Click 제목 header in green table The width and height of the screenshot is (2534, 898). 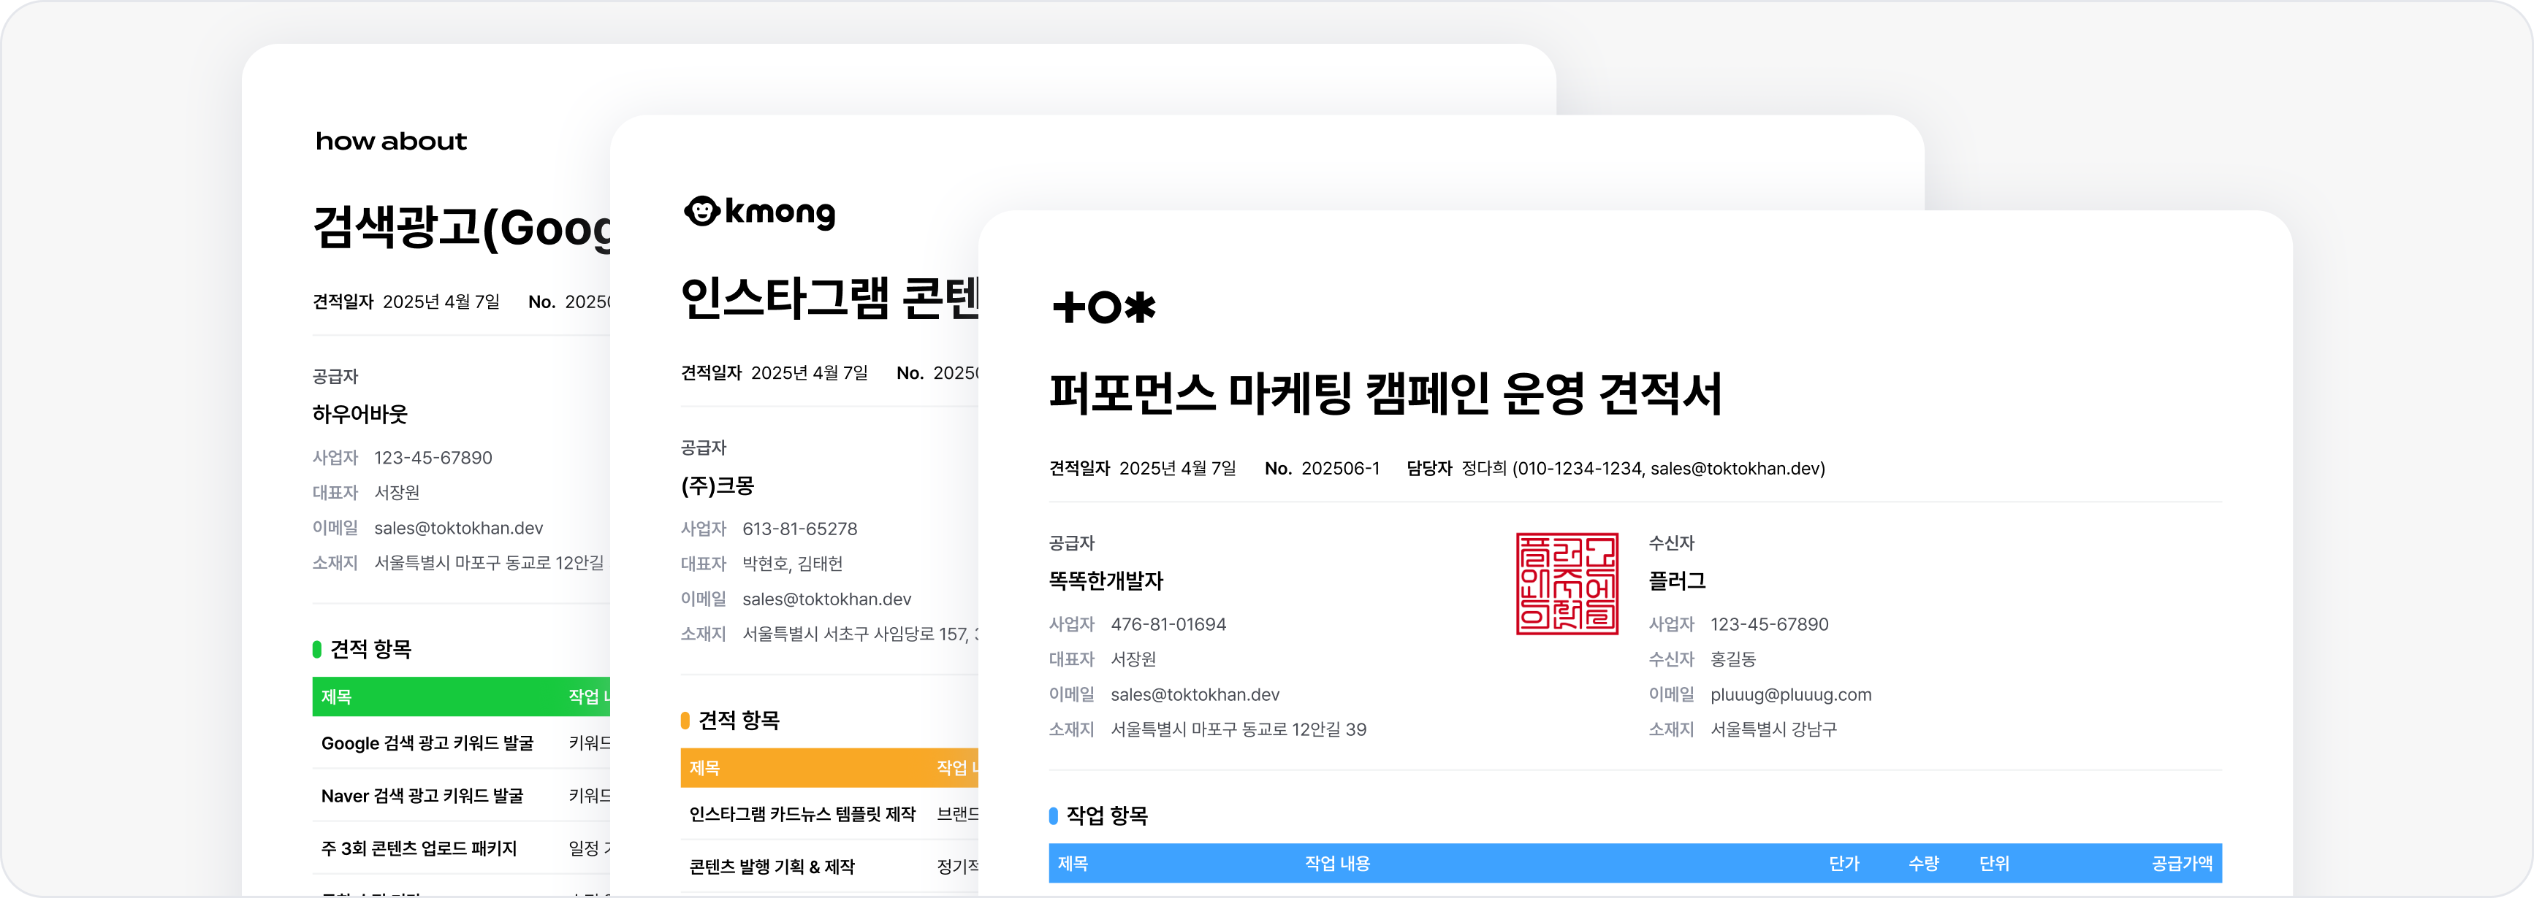point(335,696)
